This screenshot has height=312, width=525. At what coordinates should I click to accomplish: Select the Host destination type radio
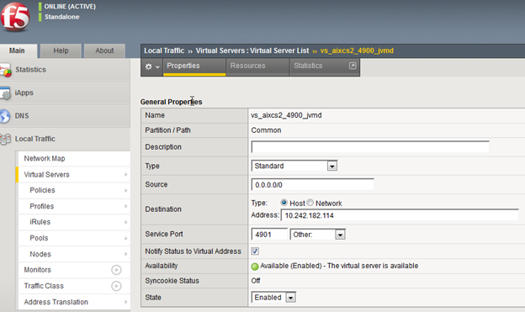(284, 203)
